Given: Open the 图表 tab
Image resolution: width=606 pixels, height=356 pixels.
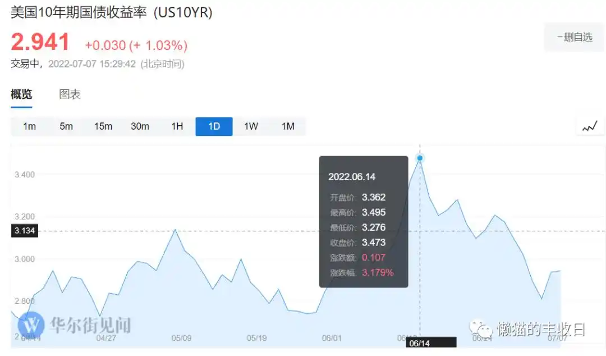Looking at the screenshot, I should click(x=70, y=94).
